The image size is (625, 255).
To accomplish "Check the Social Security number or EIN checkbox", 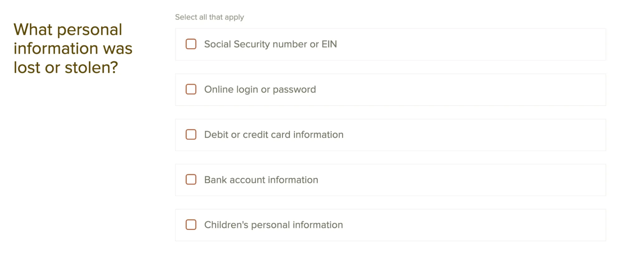I will click(191, 44).
